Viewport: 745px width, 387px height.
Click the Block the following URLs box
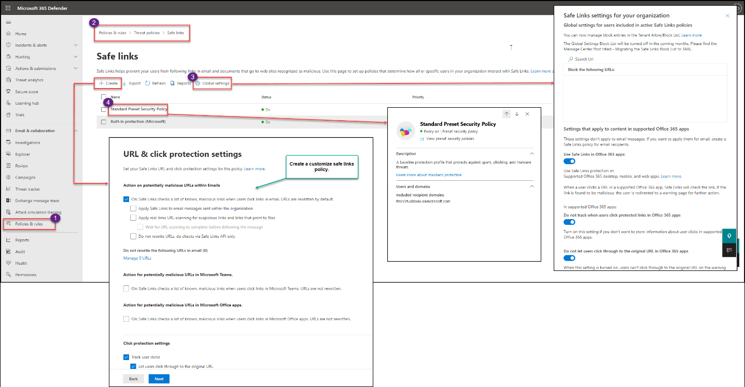click(x=645, y=93)
